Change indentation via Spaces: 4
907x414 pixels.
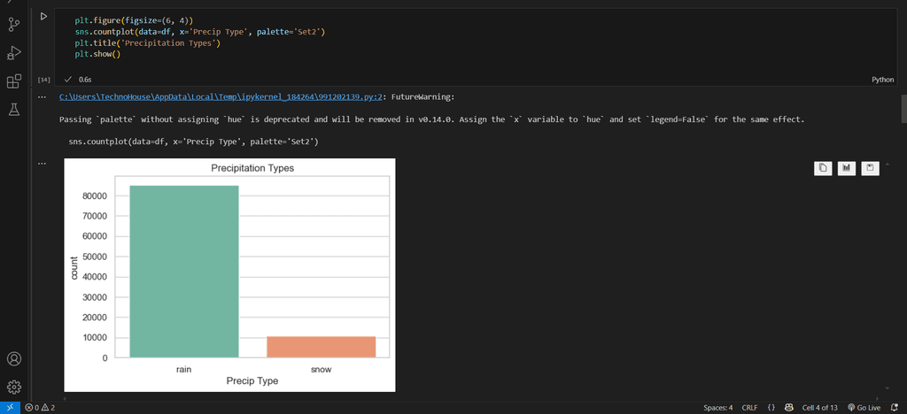pyautogui.click(x=717, y=408)
